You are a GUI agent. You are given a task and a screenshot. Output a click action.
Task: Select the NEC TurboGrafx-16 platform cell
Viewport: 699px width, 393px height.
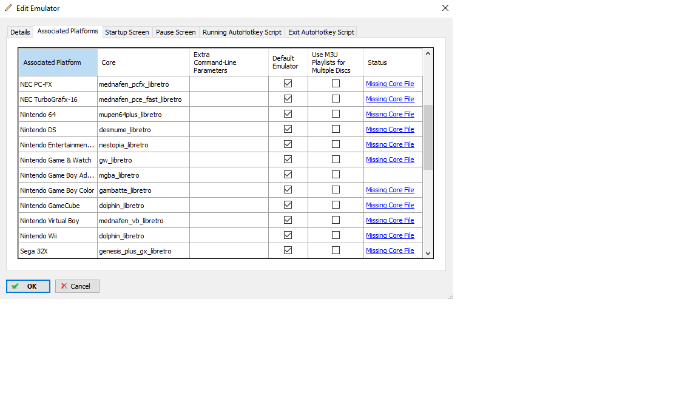point(58,99)
